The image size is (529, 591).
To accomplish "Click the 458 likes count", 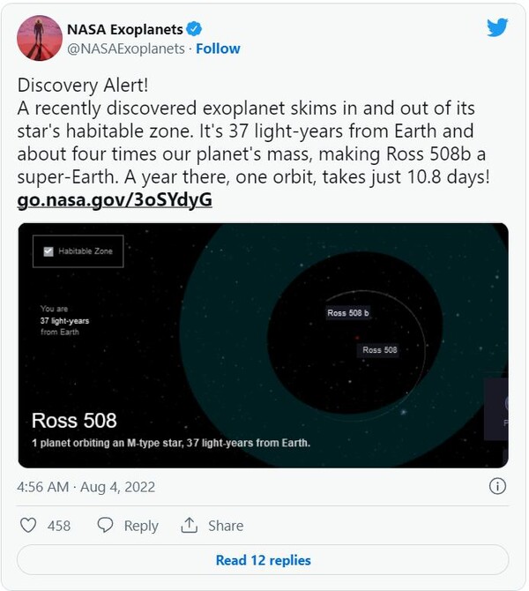I will pos(59,526).
